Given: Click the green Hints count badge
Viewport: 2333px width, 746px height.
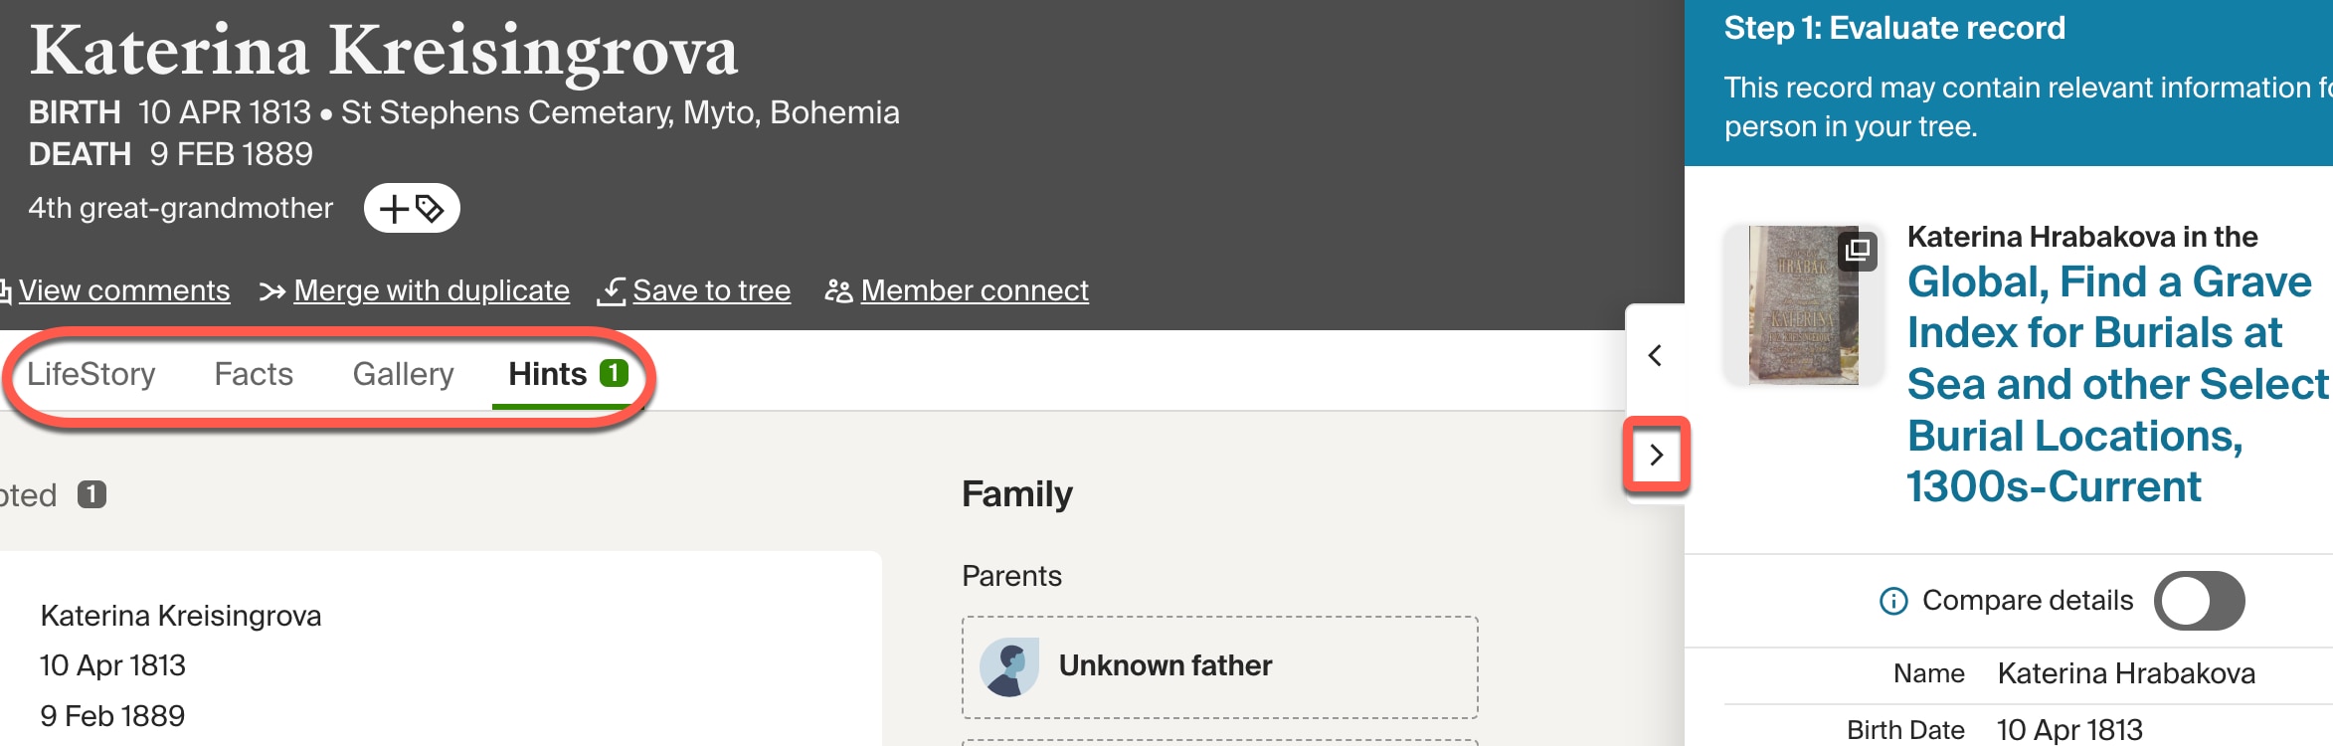Looking at the screenshot, I should click(x=615, y=374).
